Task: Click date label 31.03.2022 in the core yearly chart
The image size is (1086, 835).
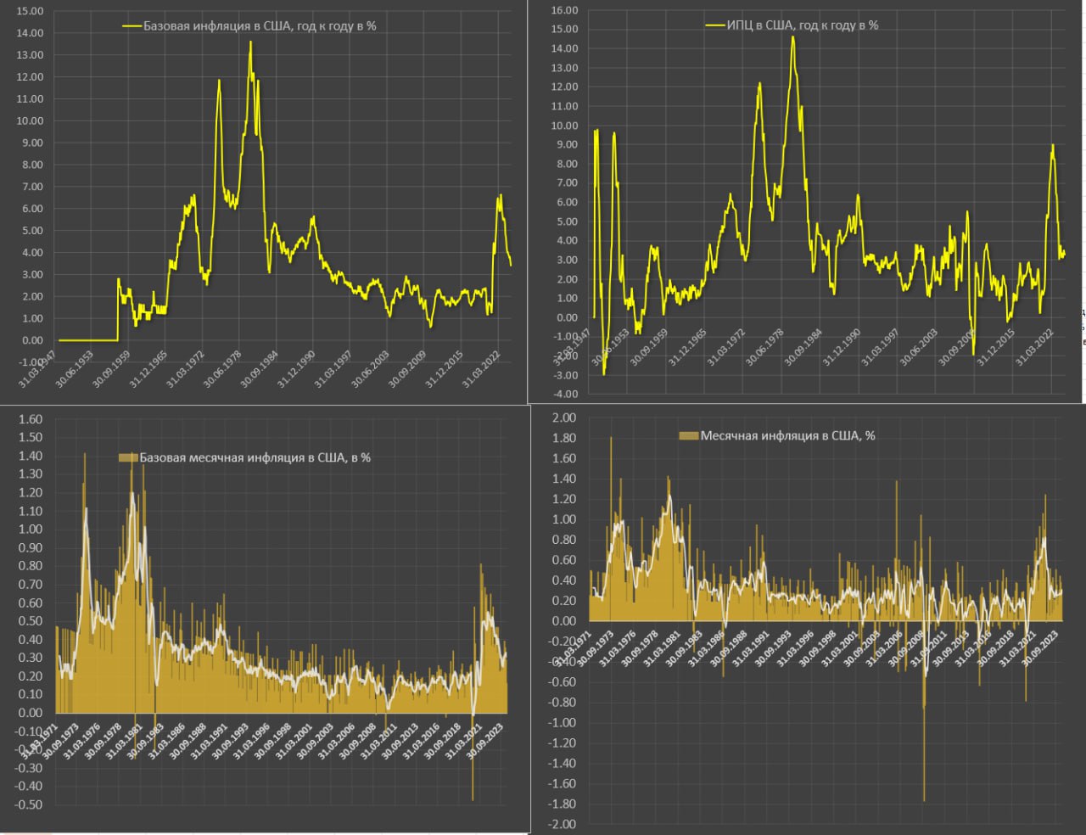Action: click(481, 370)
